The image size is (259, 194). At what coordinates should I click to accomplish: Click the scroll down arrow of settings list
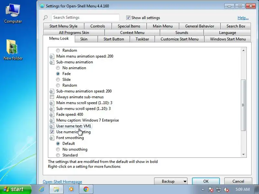click(x=243, y=155)
